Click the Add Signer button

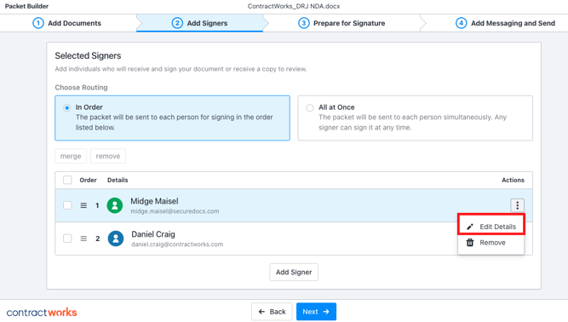coord(294,272)
